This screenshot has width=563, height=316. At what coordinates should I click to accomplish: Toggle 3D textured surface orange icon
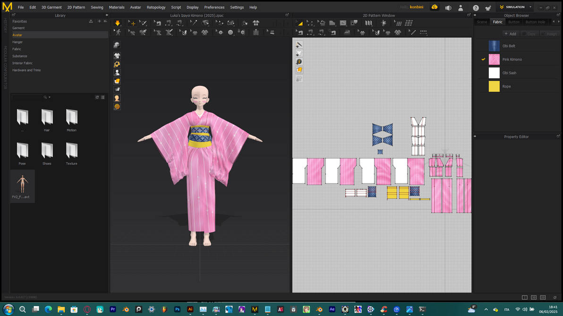coord(117,81)
